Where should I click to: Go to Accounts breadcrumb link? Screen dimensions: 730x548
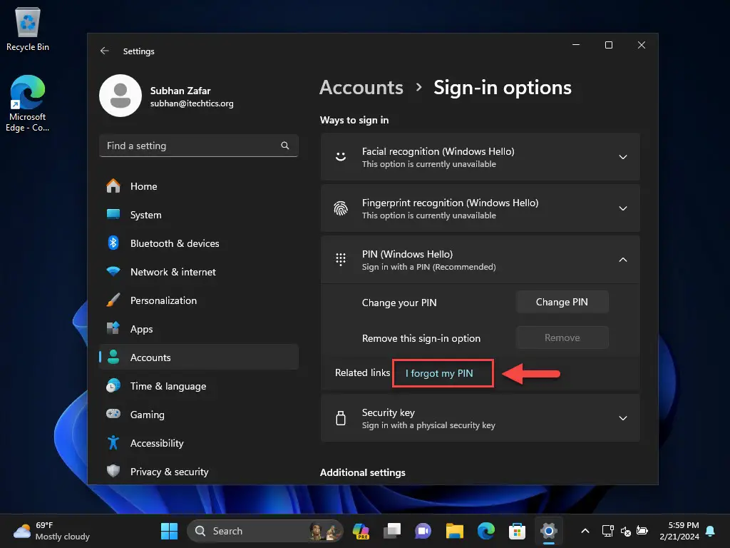point(361,88)
